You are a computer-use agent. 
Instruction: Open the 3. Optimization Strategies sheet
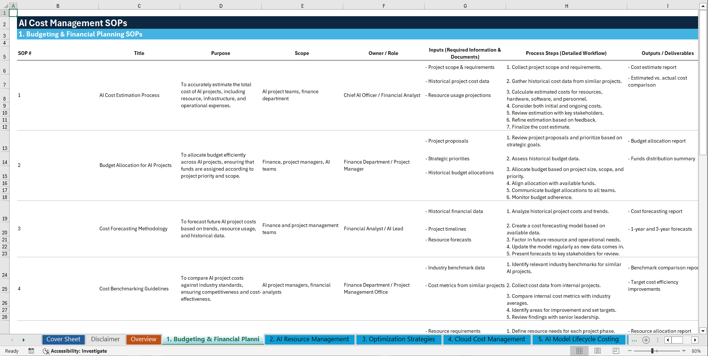click(398, 339)
